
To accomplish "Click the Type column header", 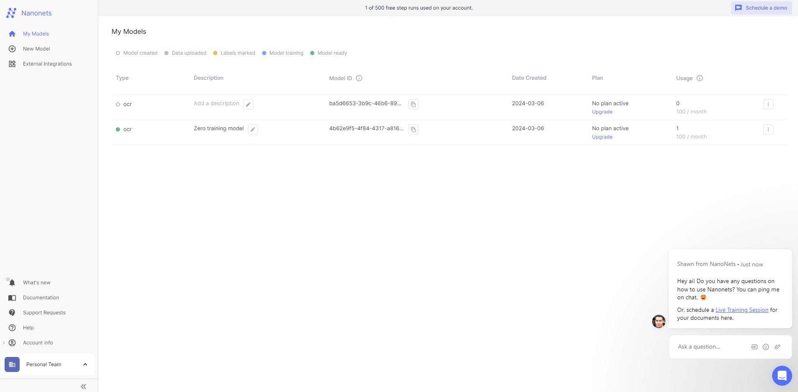I will click(x=122, y=78).
